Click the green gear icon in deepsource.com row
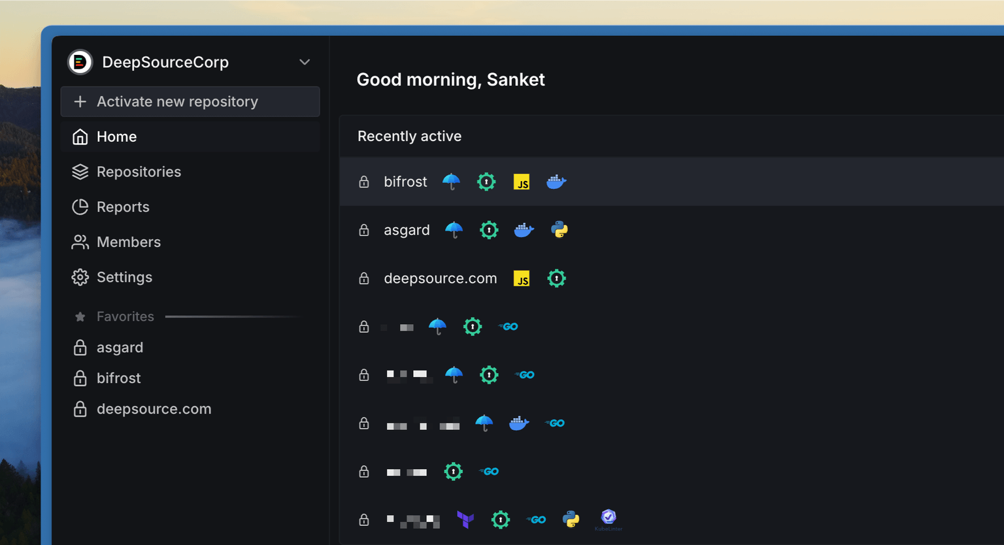This screenshot has width=1004, height=545. [556, 278]
